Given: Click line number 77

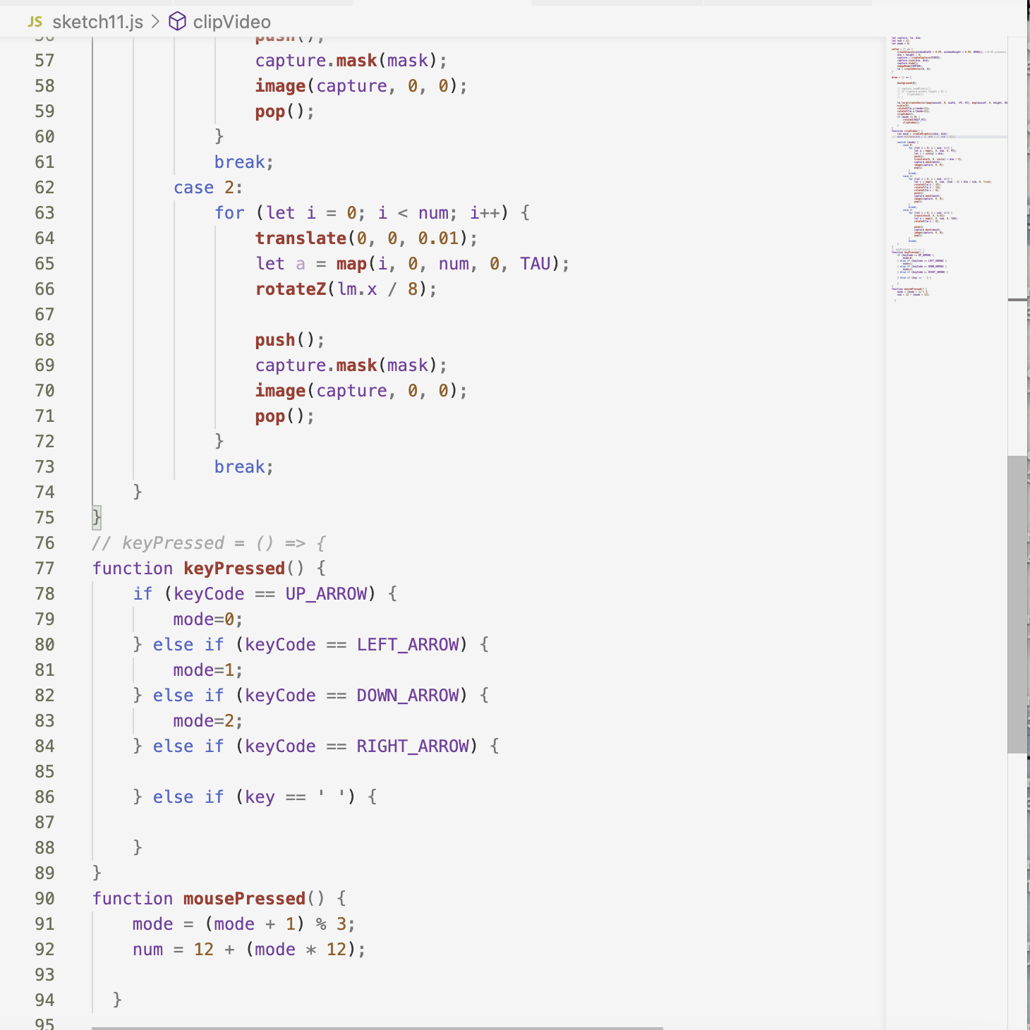Looking at the screenshot, I should 44,568.
